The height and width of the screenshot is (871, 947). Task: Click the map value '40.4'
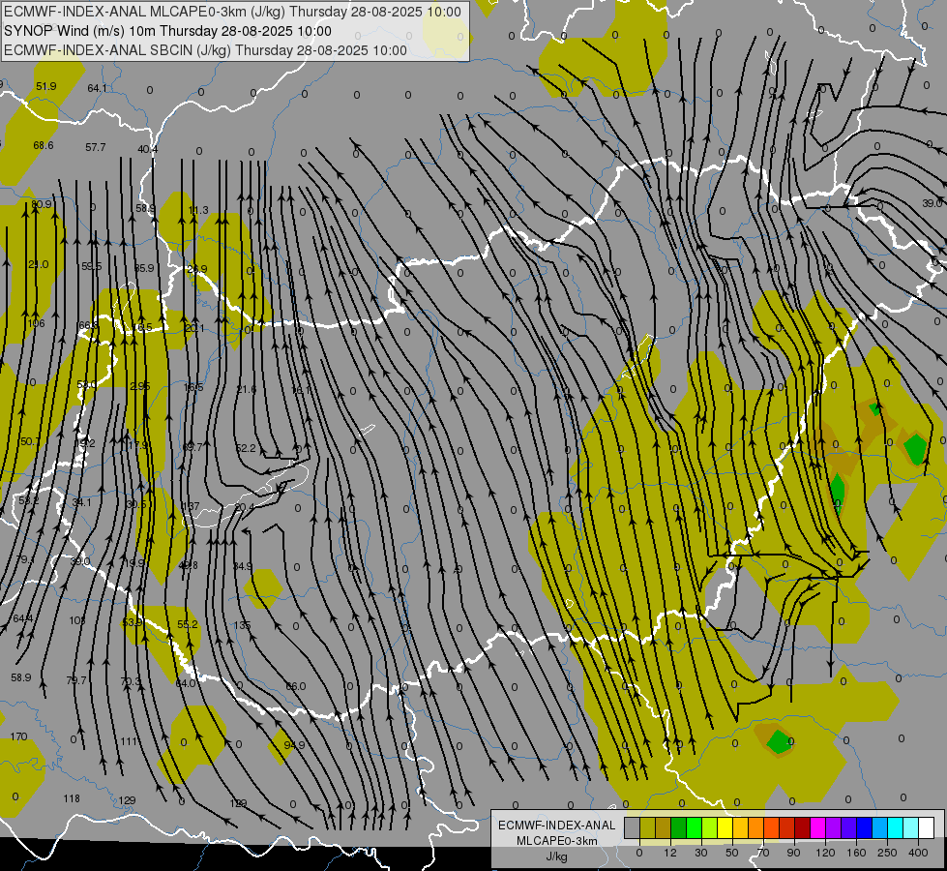(147, 149)
